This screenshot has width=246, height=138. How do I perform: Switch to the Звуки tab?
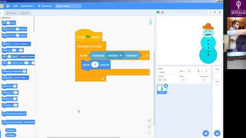click(25, 13)
